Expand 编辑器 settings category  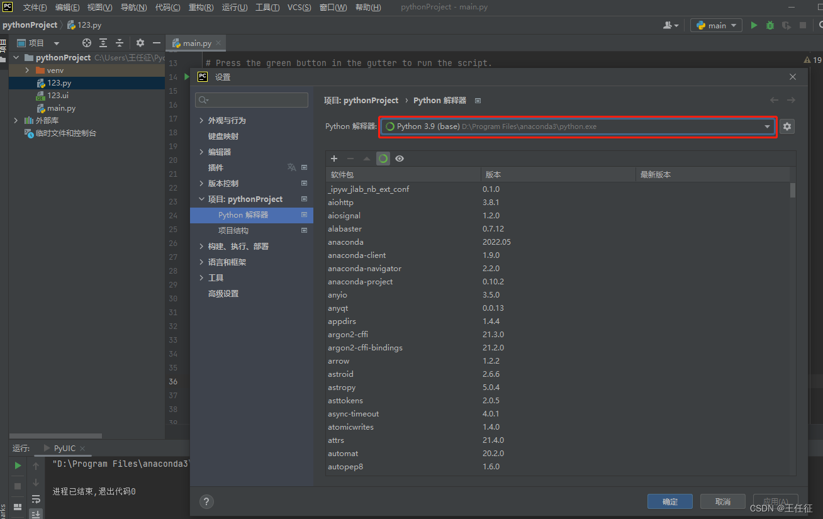[201, 152]
